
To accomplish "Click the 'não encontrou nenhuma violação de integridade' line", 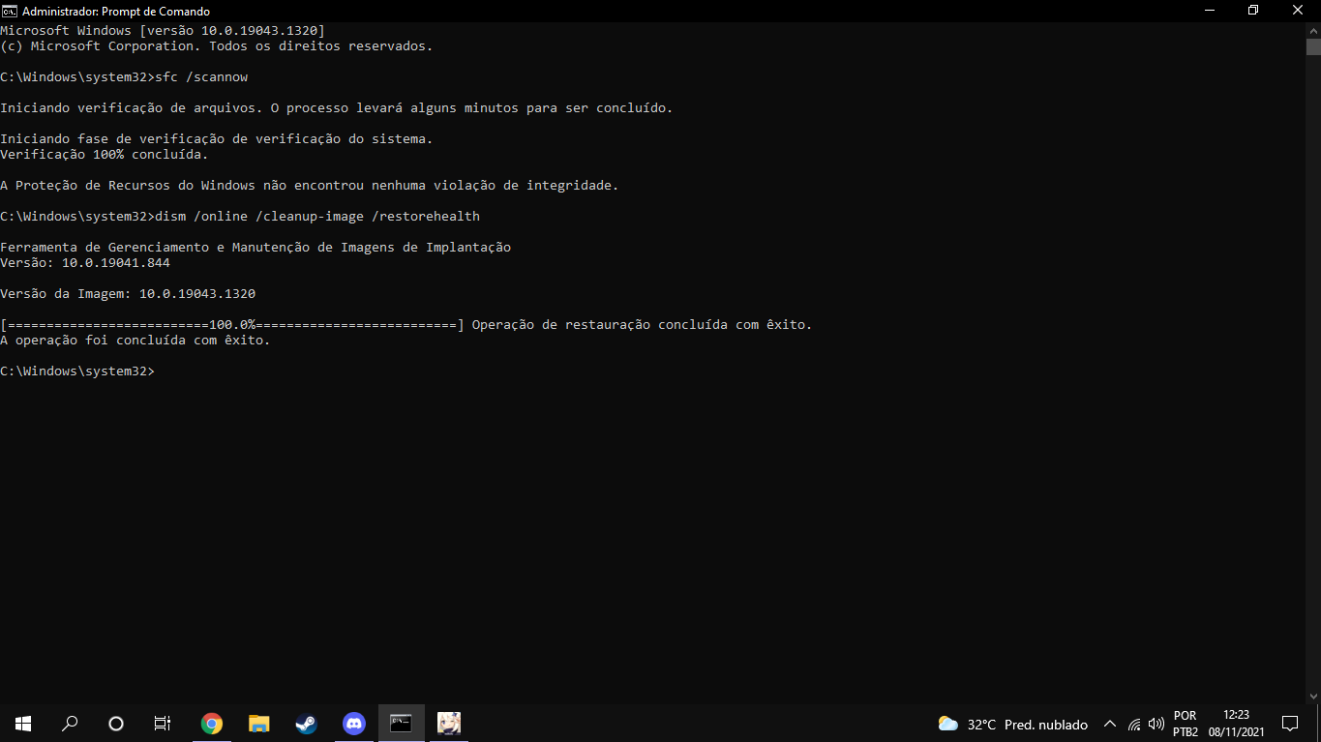I will tap(309, 185).
